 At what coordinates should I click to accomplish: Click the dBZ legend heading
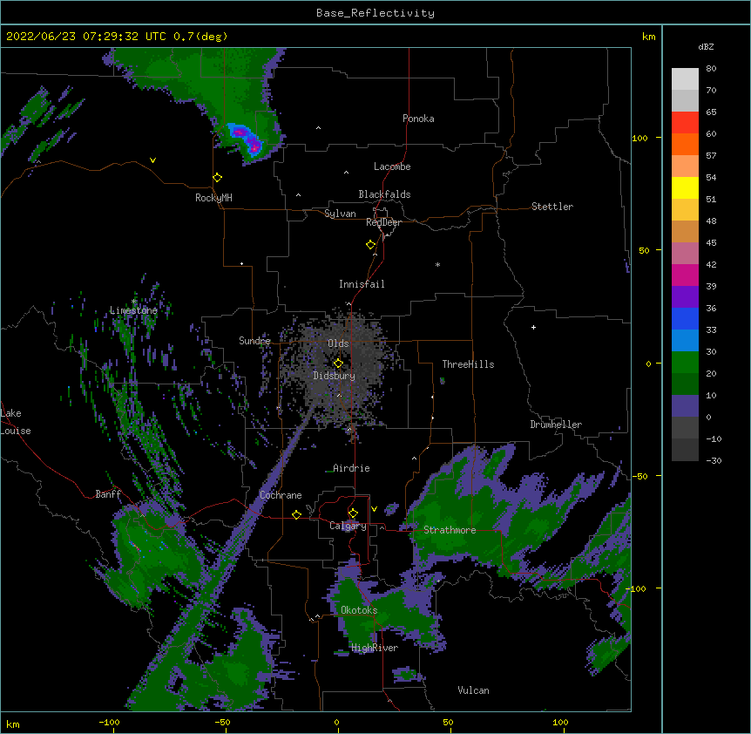(x=706, y=46)
